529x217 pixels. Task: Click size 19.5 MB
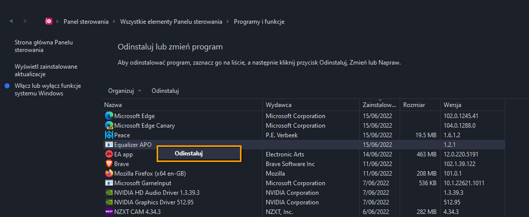point(426,135)
